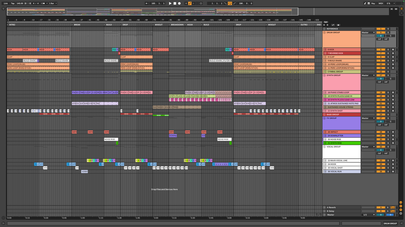Select the Draw Mode pencil icon
The height and width of the screenshot is (227, 405).
366,3
